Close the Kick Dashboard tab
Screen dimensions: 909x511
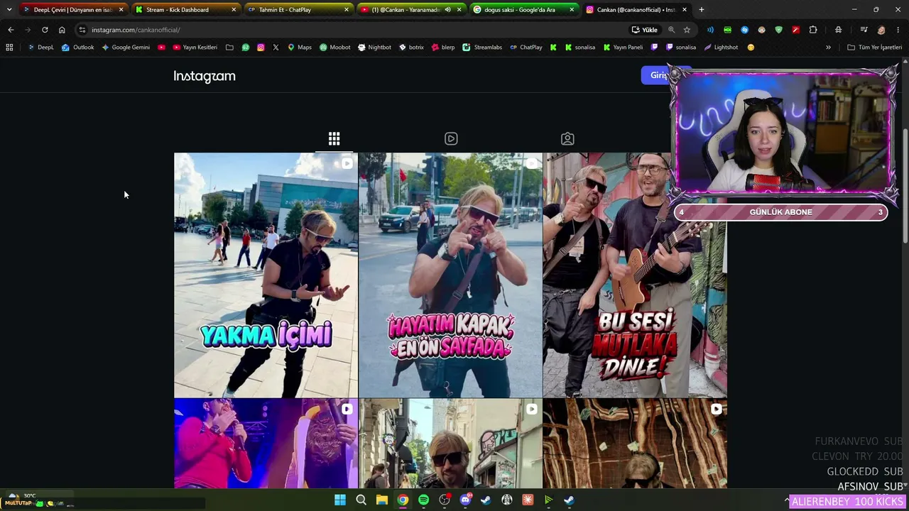pos(234,10)
